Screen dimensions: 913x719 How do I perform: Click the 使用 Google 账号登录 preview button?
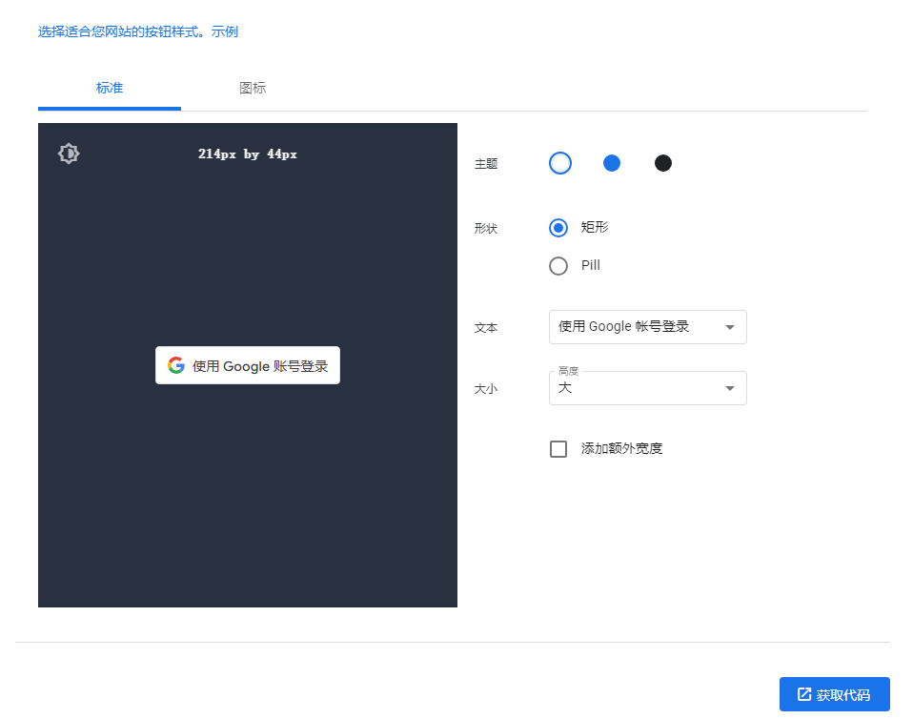pos(248,365)
